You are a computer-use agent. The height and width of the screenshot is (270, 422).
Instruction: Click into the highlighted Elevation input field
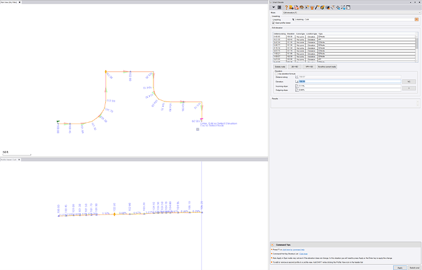tap(350, 81)
